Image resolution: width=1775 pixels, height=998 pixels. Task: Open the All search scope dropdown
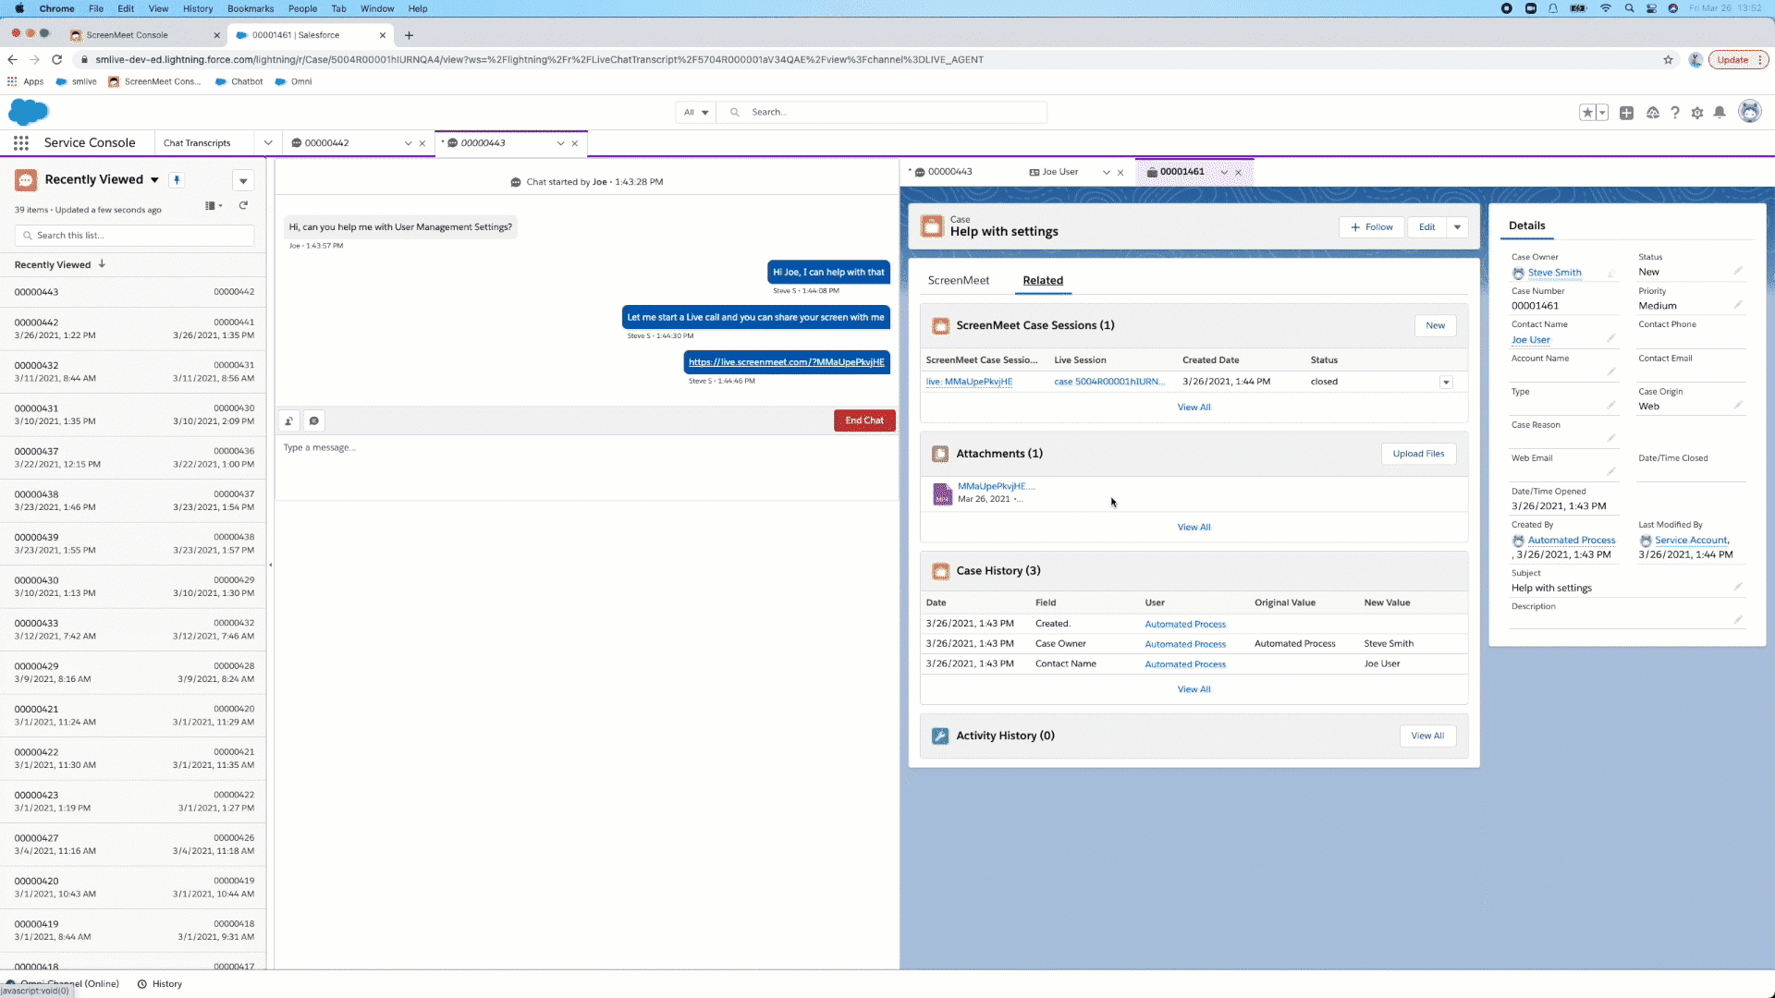(x=696, y=113)
